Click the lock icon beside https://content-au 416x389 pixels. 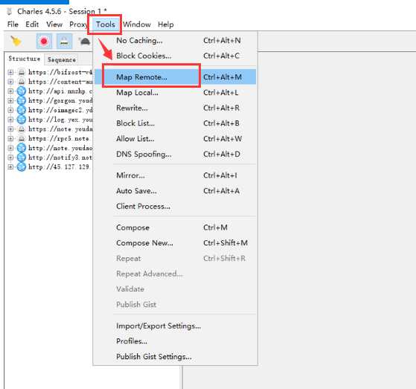[22, 82]
